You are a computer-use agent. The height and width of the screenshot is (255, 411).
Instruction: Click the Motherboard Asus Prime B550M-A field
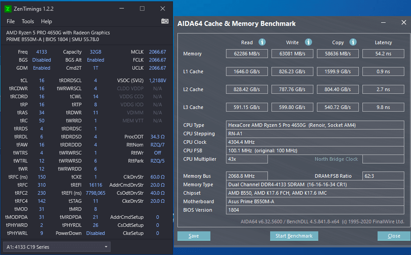click(315, 201)
